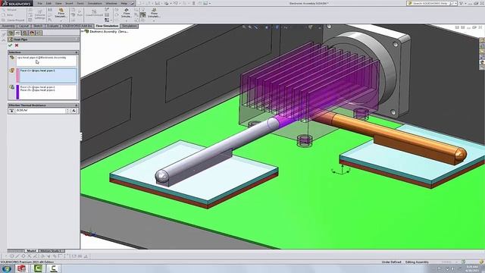The width and height of the screenshot is (485, 273).
Task: Select the ConfigurationManager tab icon
Action: click(x=25, y=33)
